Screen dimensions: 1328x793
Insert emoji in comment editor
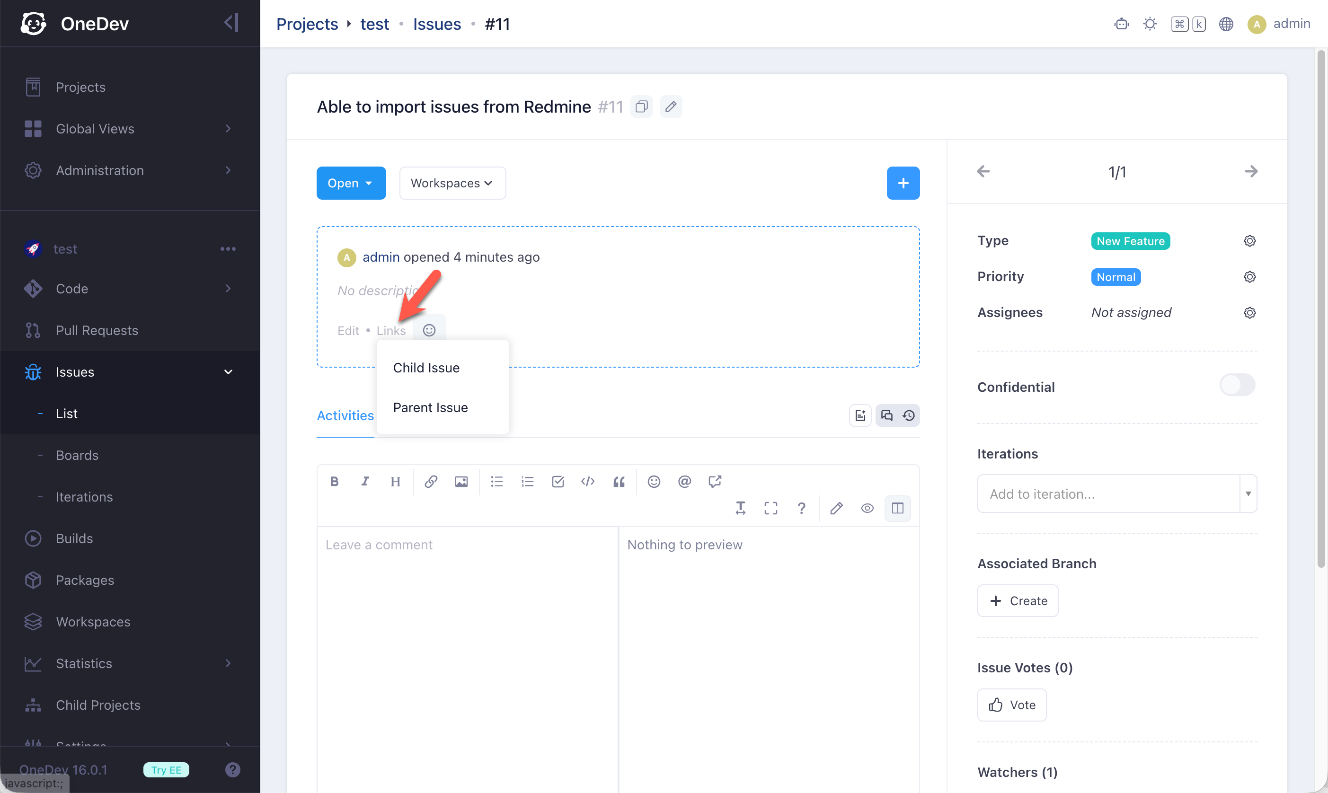click(x=654, y=482)
